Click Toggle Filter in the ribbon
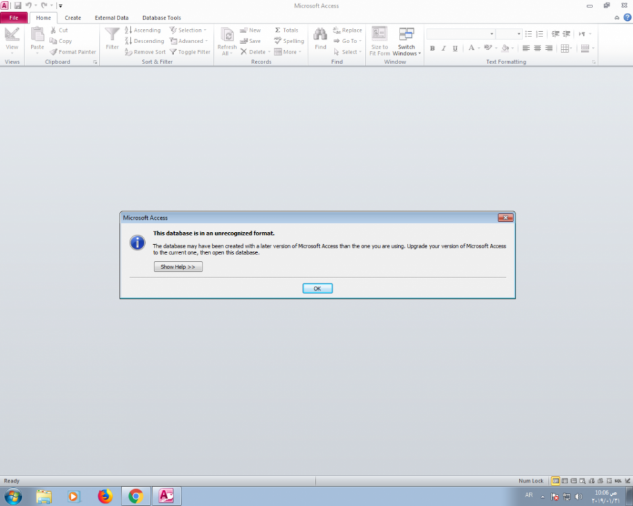Viewport: 633px width, 506px height. tap(190, 52)
